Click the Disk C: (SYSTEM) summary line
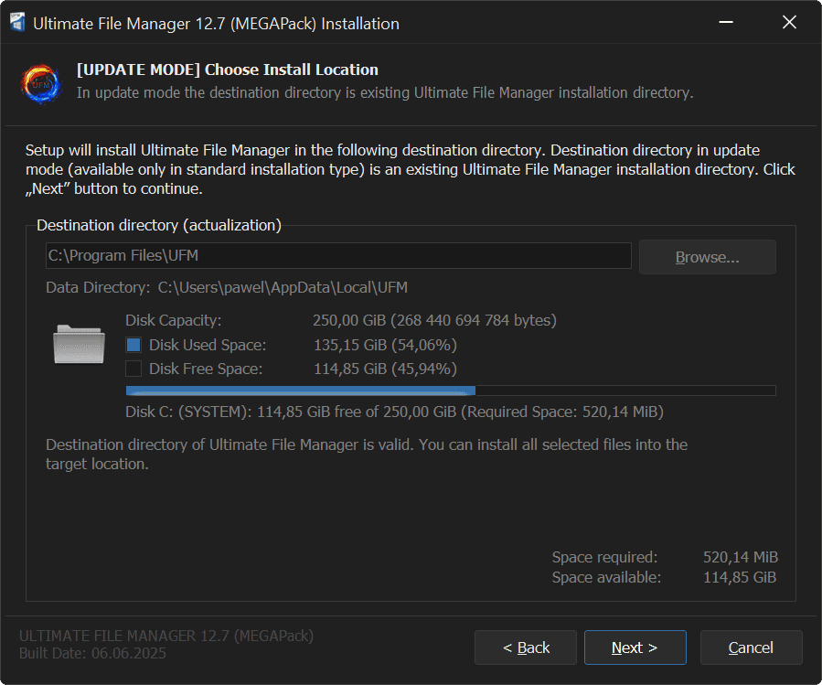Viewport: 822px width, 685px height. pyautogui.click(x=393, y=412)
